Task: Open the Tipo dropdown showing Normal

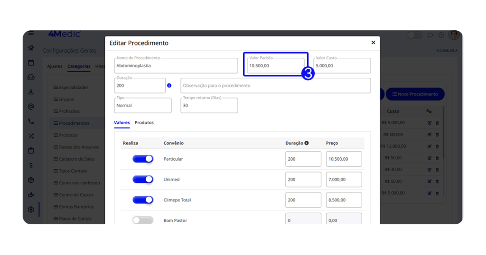Action: coord(143,106)
